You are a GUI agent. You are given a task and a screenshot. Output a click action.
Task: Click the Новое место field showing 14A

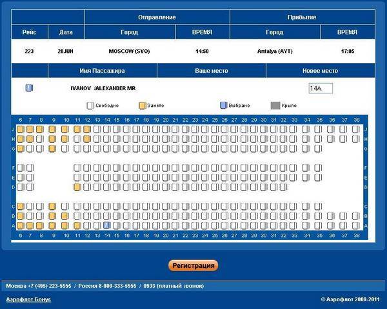pyautogui.click(x=320, y=88)
